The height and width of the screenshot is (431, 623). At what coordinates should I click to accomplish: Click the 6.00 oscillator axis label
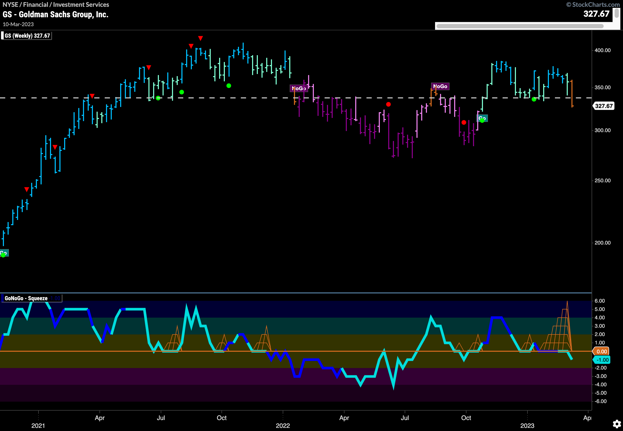click(x=599, y=301)
